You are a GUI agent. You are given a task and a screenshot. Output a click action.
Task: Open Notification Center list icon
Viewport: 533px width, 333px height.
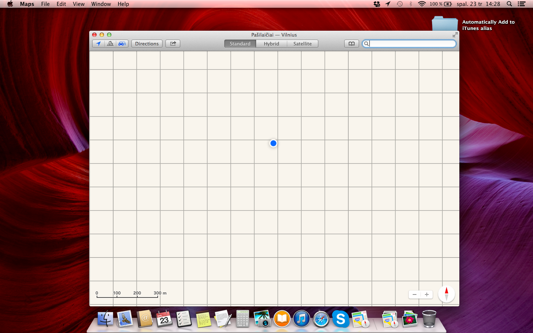522,4
